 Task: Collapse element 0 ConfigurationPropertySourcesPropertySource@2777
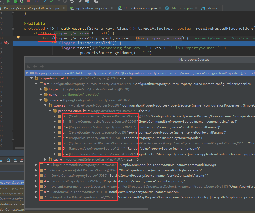pos(36,84)
